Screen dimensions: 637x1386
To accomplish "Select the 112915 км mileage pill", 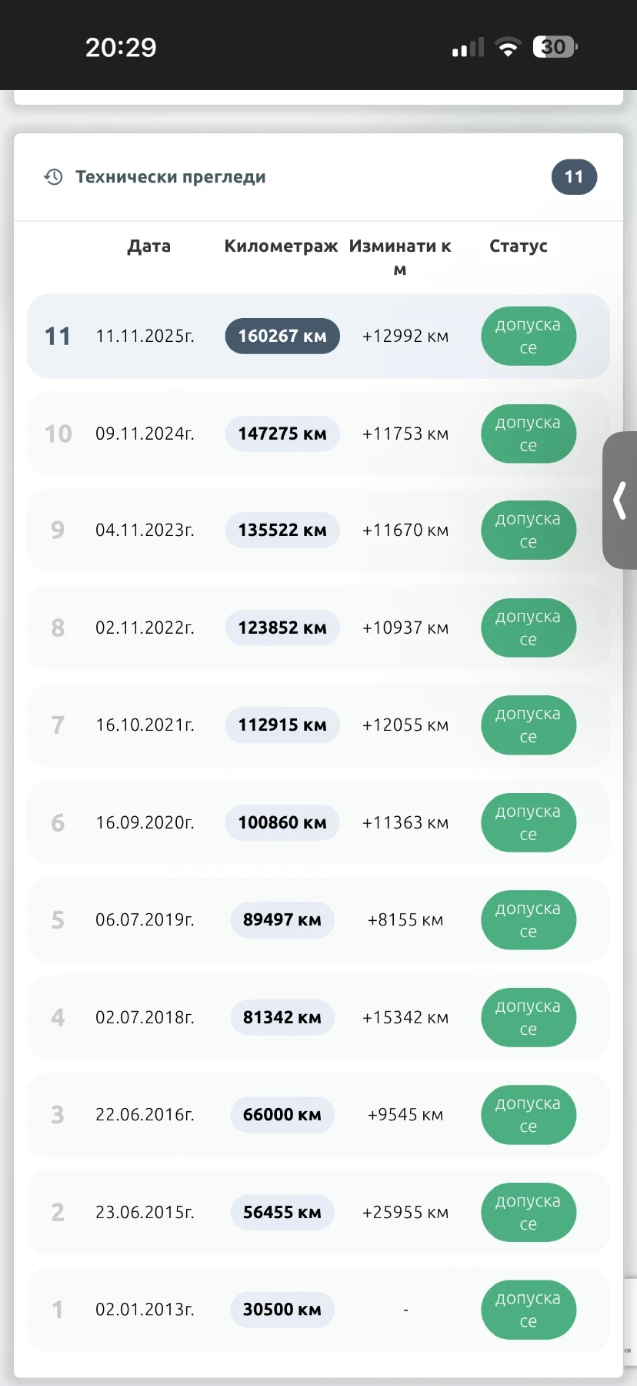I will coord(282,725).
